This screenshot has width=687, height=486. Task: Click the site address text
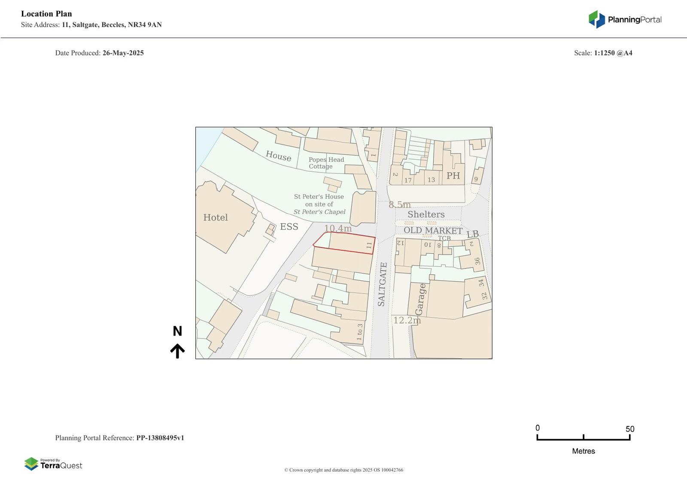91,25
